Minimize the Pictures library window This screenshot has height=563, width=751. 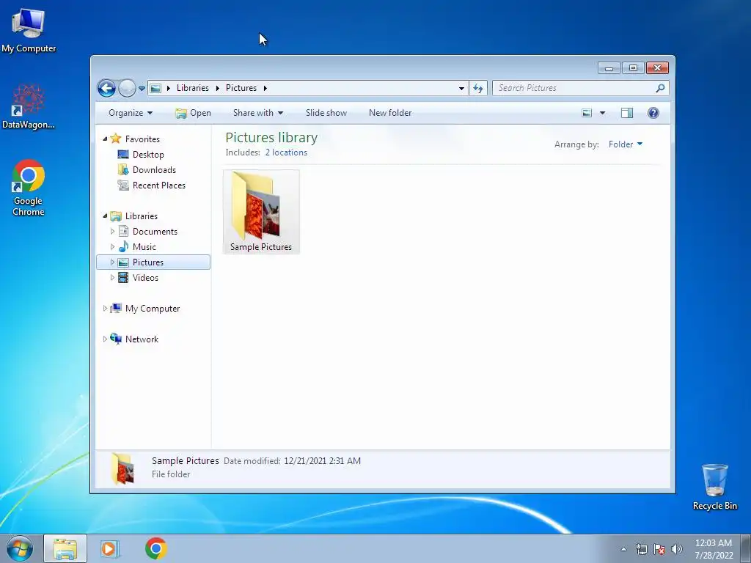tap(609, 68)
